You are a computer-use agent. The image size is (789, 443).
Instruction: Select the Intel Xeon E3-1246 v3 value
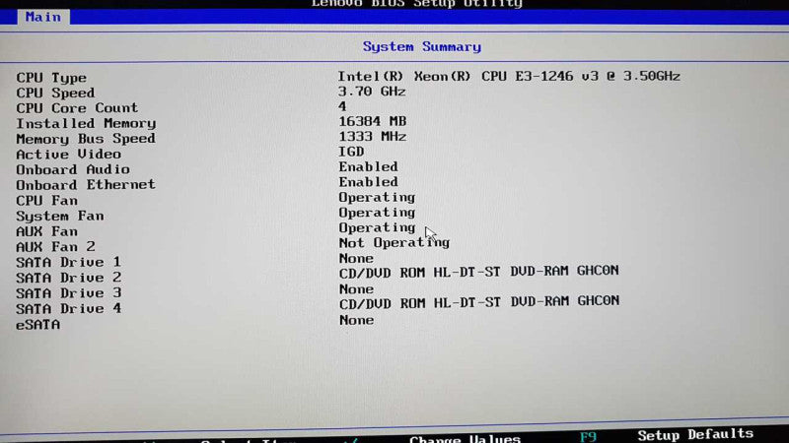509,77
